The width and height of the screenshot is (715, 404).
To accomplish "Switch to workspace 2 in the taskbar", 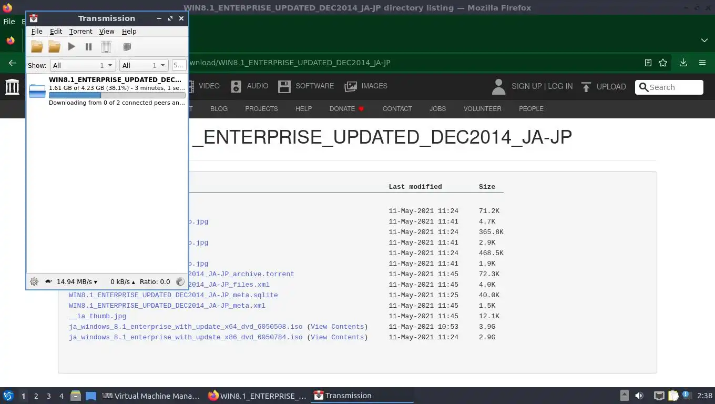I will point(36,396).
